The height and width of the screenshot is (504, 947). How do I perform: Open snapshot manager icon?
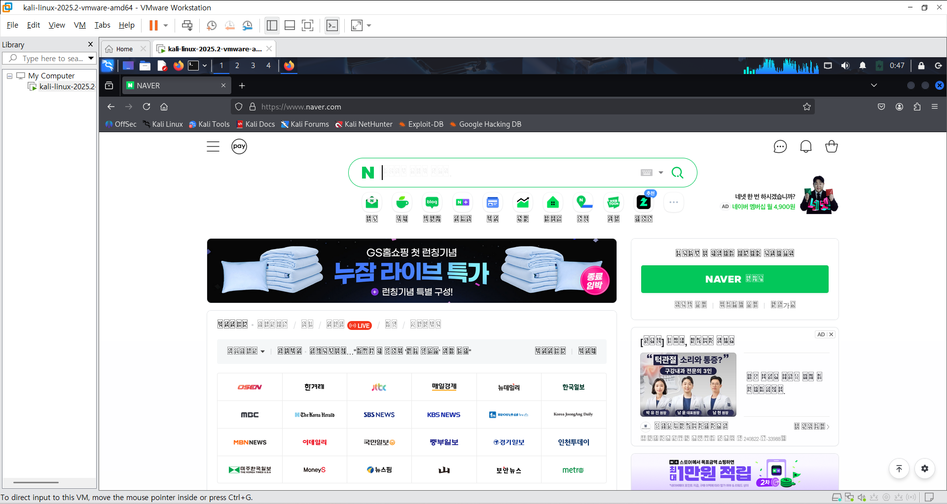point(248,25)
